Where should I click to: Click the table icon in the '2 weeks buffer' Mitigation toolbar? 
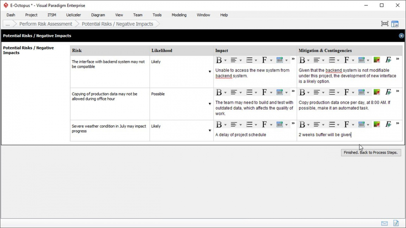coord(362,125)
